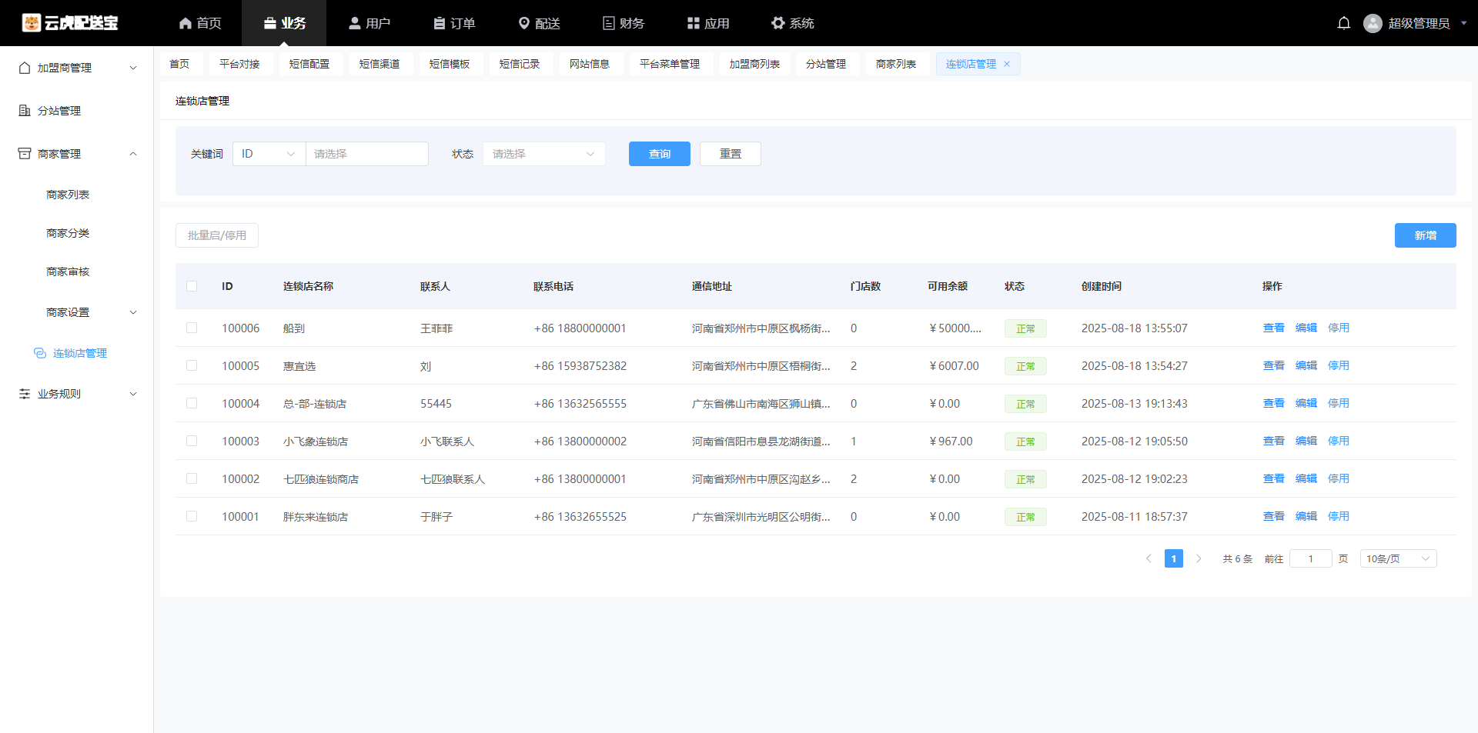Switch to the 网站信息 tab
1478x733 pixels.
click(x=590, y=65)
